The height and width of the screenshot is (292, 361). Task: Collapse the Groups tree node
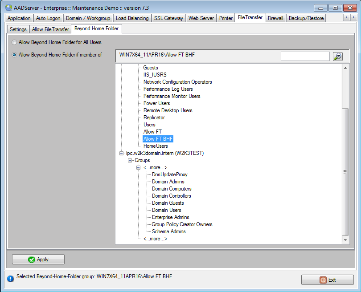click(x=130, y=160)
